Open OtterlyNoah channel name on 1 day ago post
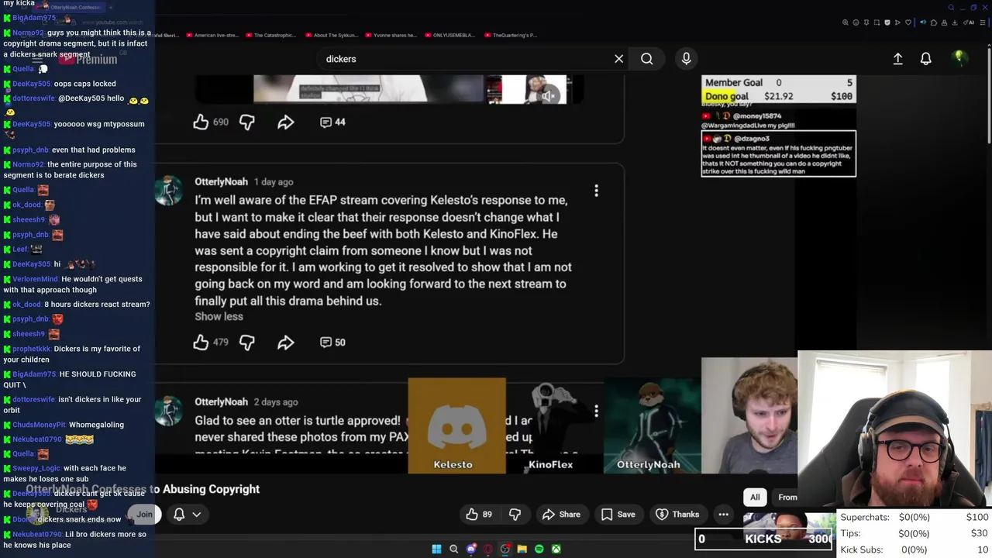The height and width of the screenshot is (558, 992). pyautogui.click(x=222, y=181)
